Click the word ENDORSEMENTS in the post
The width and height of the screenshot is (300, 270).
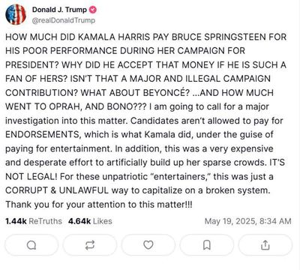click(43, 134)
